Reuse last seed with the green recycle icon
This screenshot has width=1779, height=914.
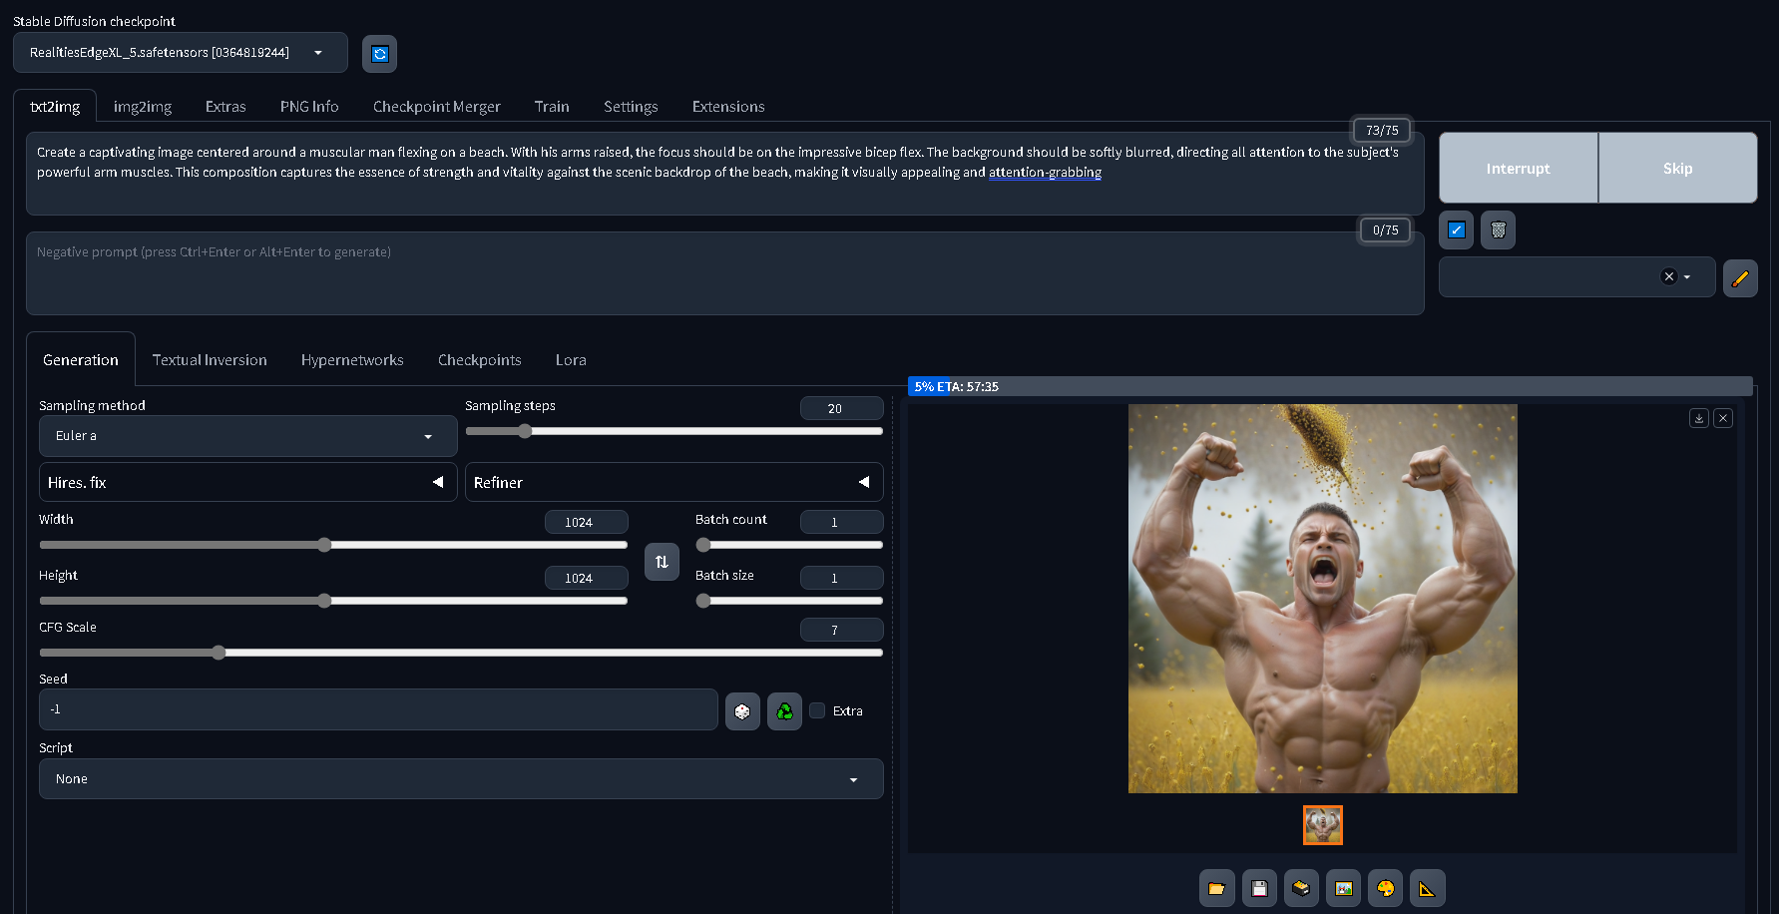[x=784, y=711]
